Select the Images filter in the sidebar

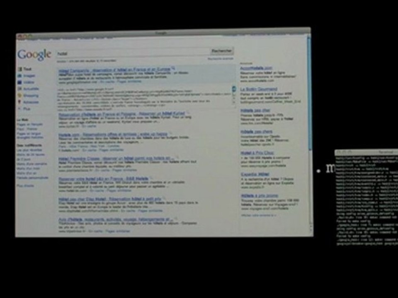tap(27, 75)
